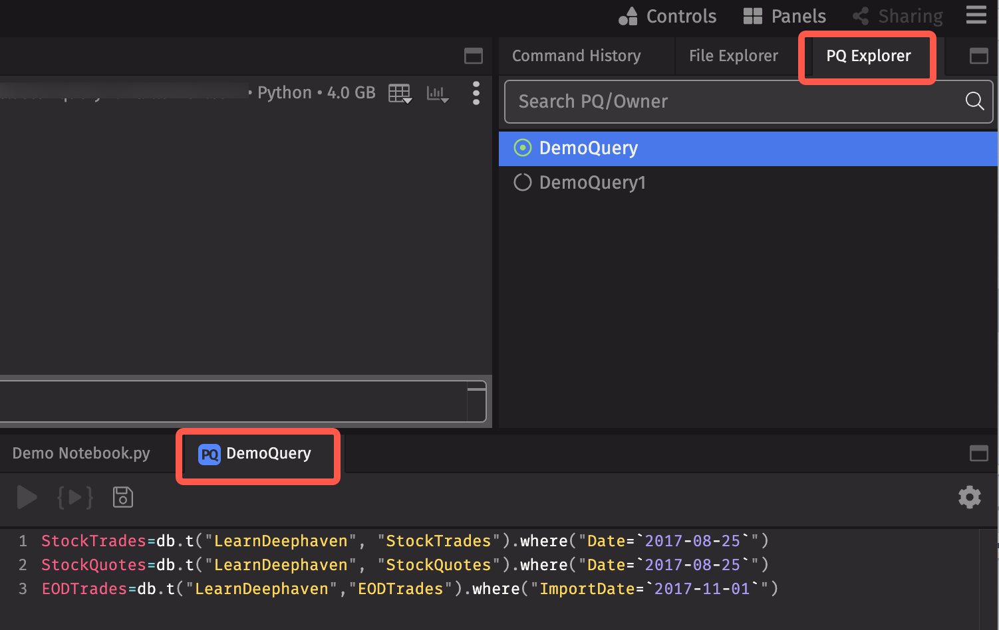Click the Run Selected braces icon

pyautogui.click(x=74, y=497)
